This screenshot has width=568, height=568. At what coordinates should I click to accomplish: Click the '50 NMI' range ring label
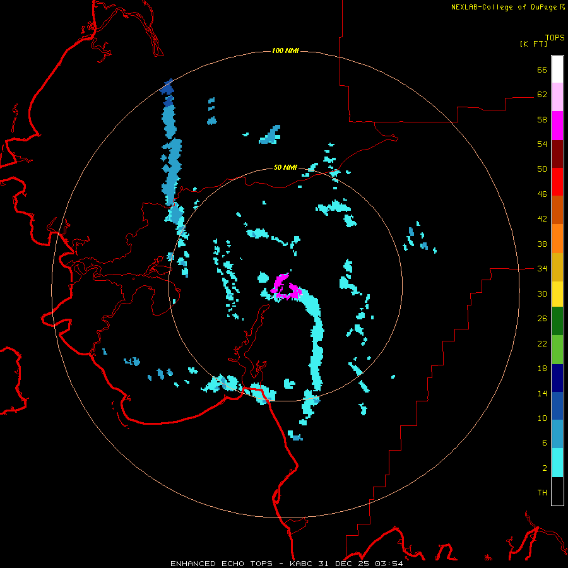click(285, 167)
